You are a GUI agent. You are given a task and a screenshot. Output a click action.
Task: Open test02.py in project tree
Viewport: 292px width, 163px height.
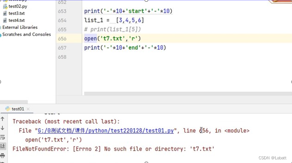(x=18, y=6)
